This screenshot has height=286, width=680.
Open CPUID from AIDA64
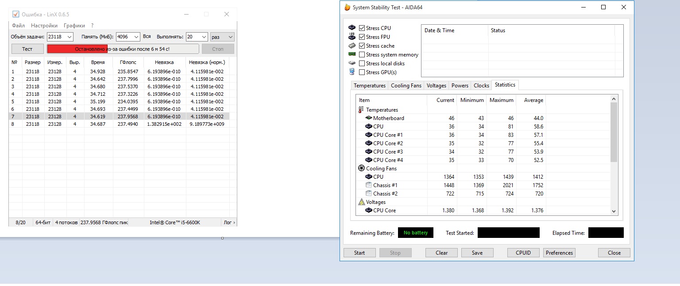click(x=523, y=253)
